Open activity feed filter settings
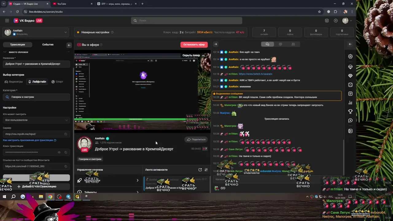393x221 pixels. click(x=206, y=170)
